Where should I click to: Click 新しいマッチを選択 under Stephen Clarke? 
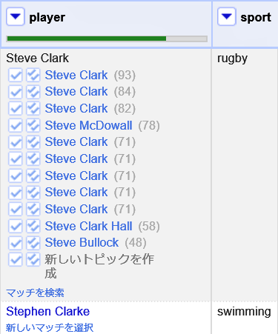click(50, 328)
